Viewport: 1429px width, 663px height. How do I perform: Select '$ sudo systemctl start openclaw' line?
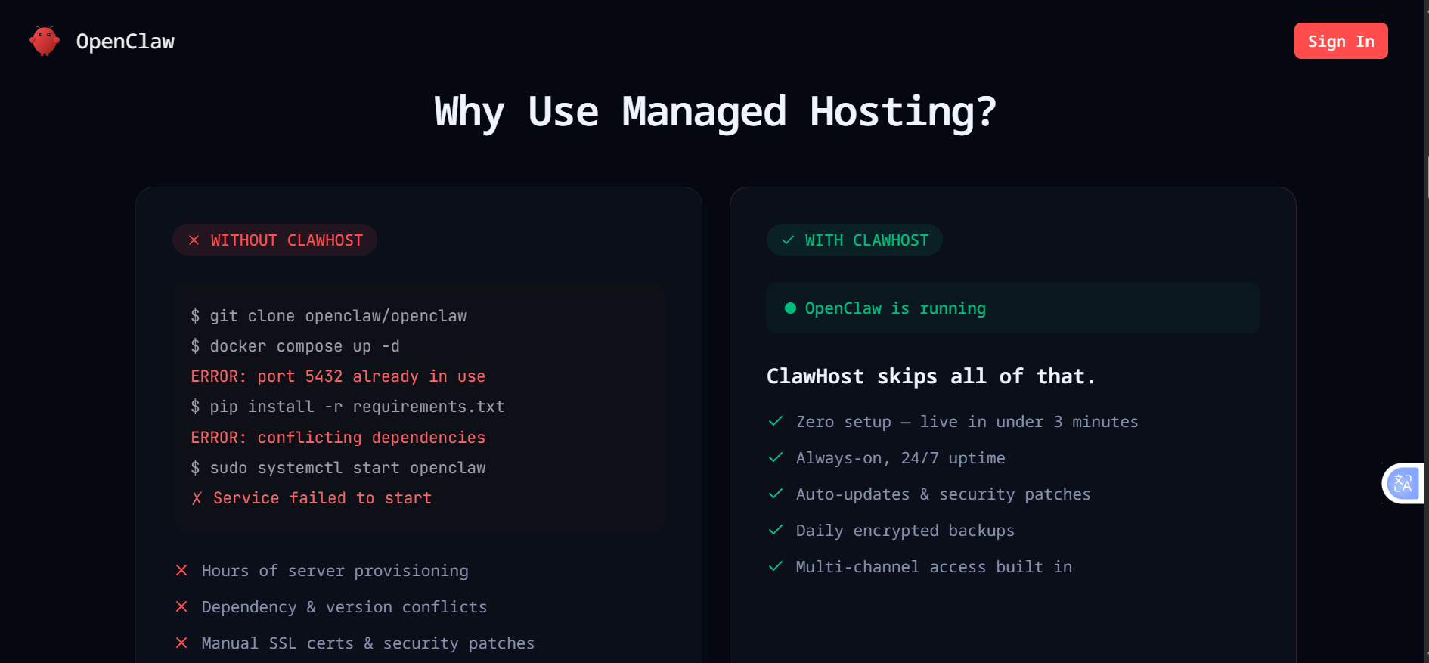(338, 468)
